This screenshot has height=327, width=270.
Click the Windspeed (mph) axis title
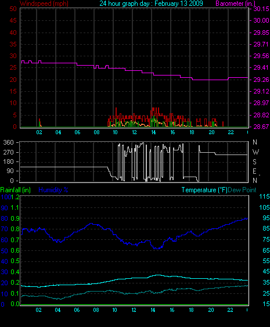point(44,3)
